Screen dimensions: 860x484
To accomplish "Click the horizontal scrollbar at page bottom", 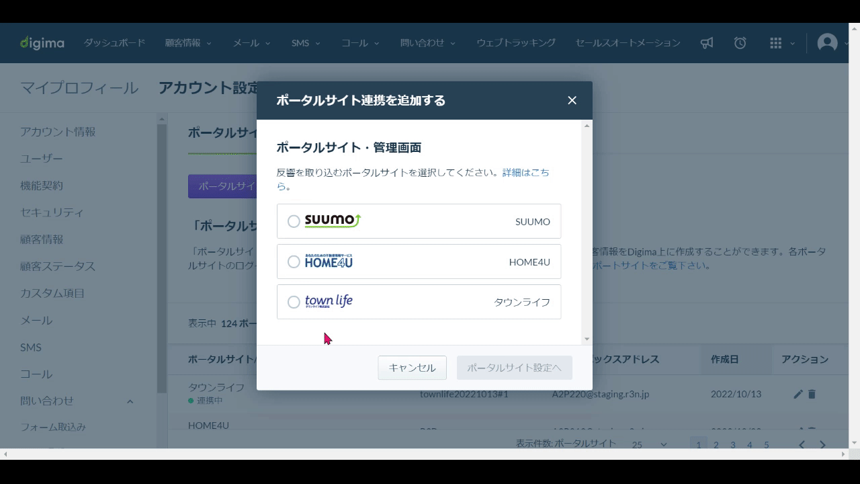I will tap(425, 454).
